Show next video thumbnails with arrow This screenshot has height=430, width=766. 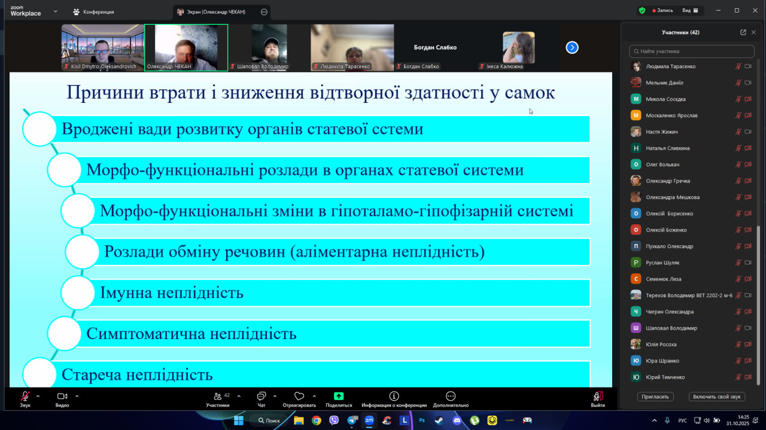click(572, 47)
